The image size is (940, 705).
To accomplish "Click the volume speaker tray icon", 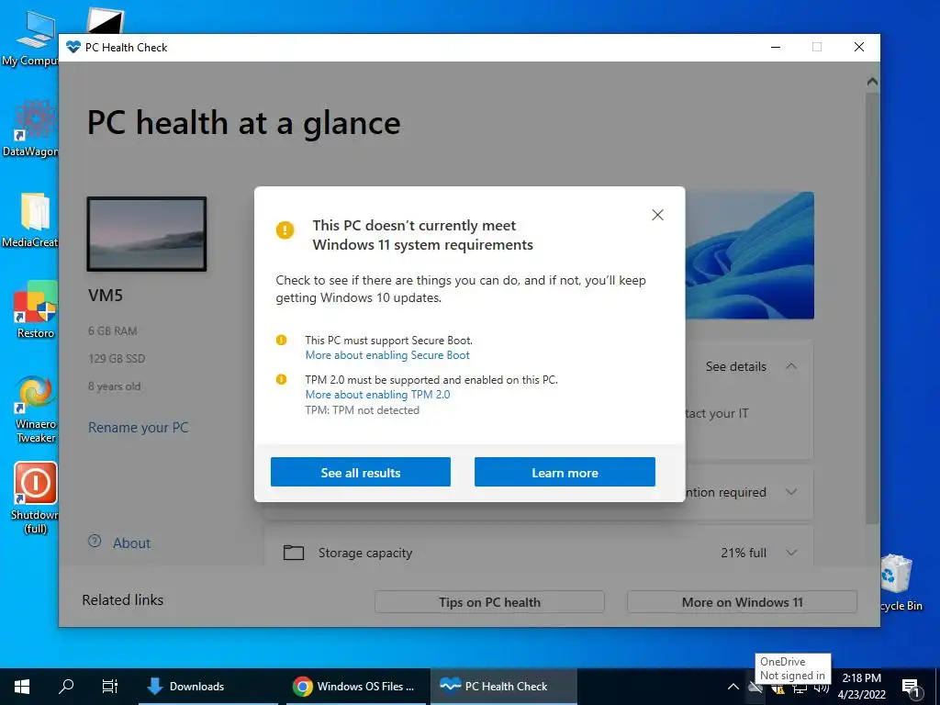I will pyautogui.click(x=822, y=687).
